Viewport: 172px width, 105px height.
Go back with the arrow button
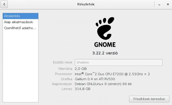(x=4, y=4)
